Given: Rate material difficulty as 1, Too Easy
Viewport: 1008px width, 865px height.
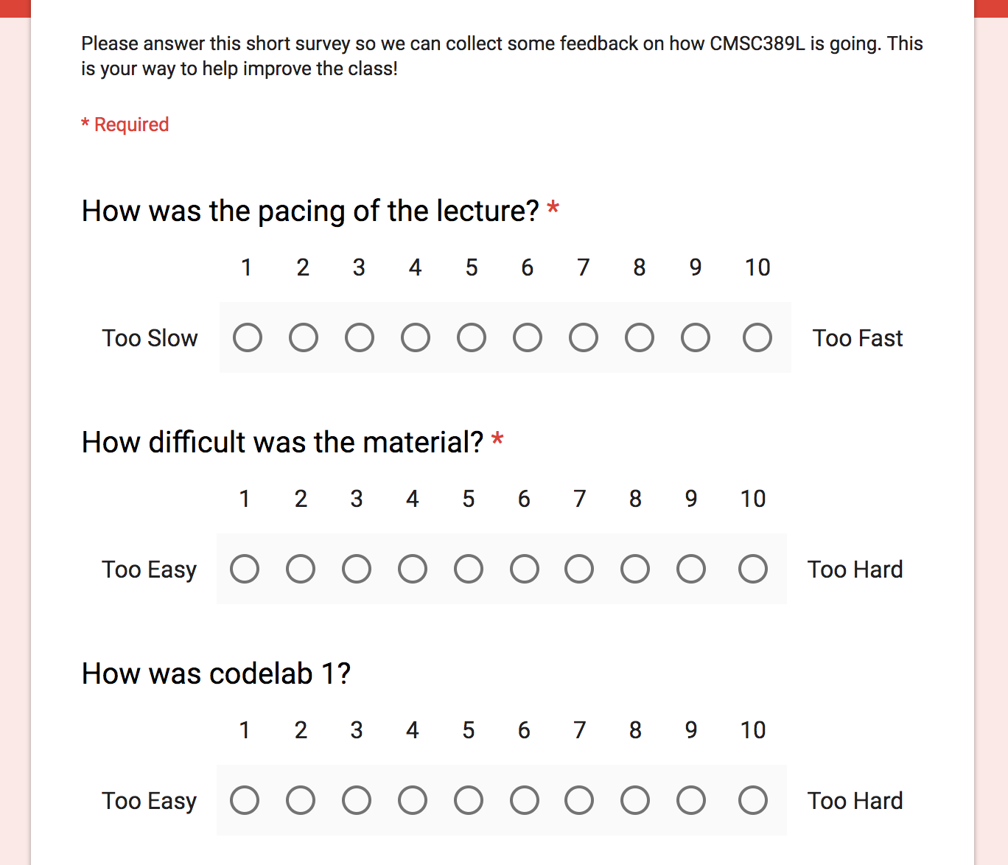Looking at the screenshot, I should pyautogui.click(x=245, y=570).
